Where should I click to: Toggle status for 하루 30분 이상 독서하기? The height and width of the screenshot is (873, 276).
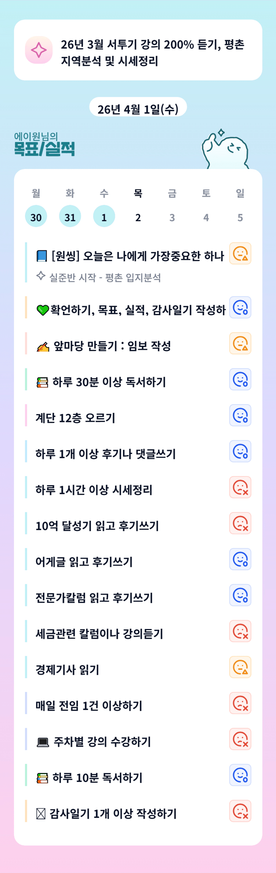(240, 379)
